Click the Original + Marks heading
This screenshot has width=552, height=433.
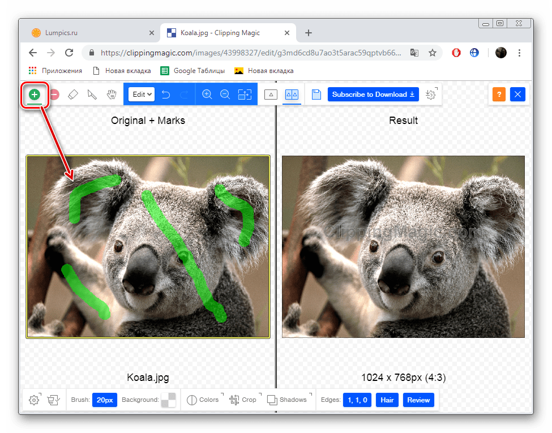tap(148, 121)
